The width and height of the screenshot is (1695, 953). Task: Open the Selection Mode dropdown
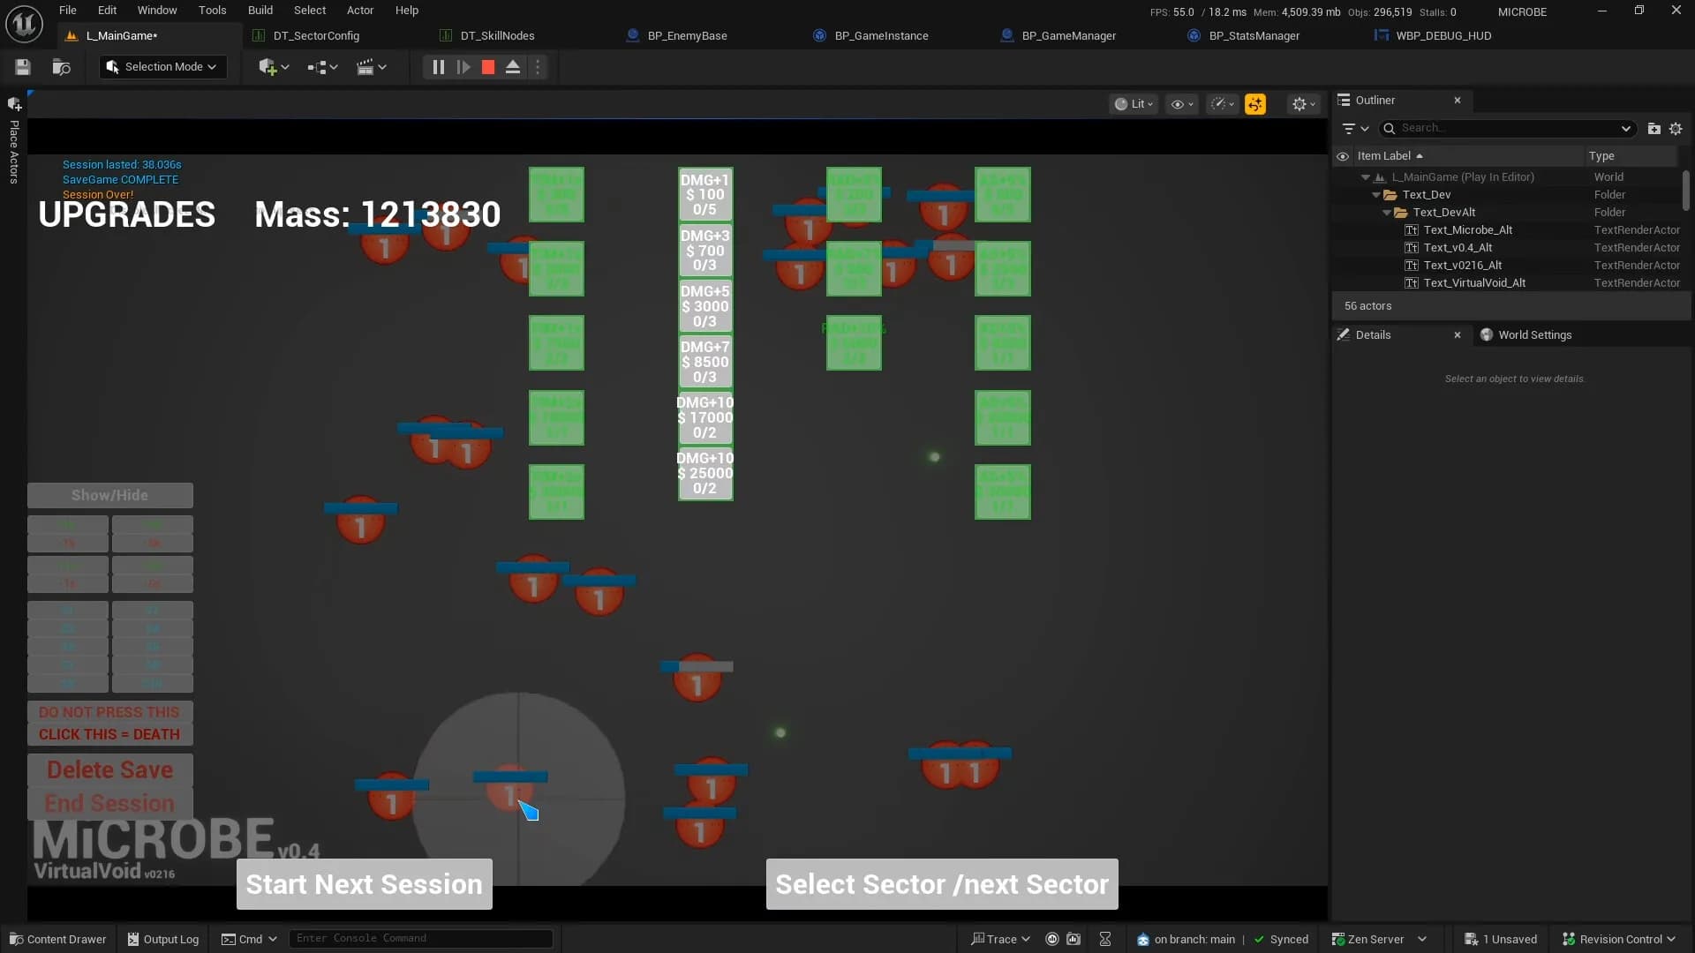[163, 67]
